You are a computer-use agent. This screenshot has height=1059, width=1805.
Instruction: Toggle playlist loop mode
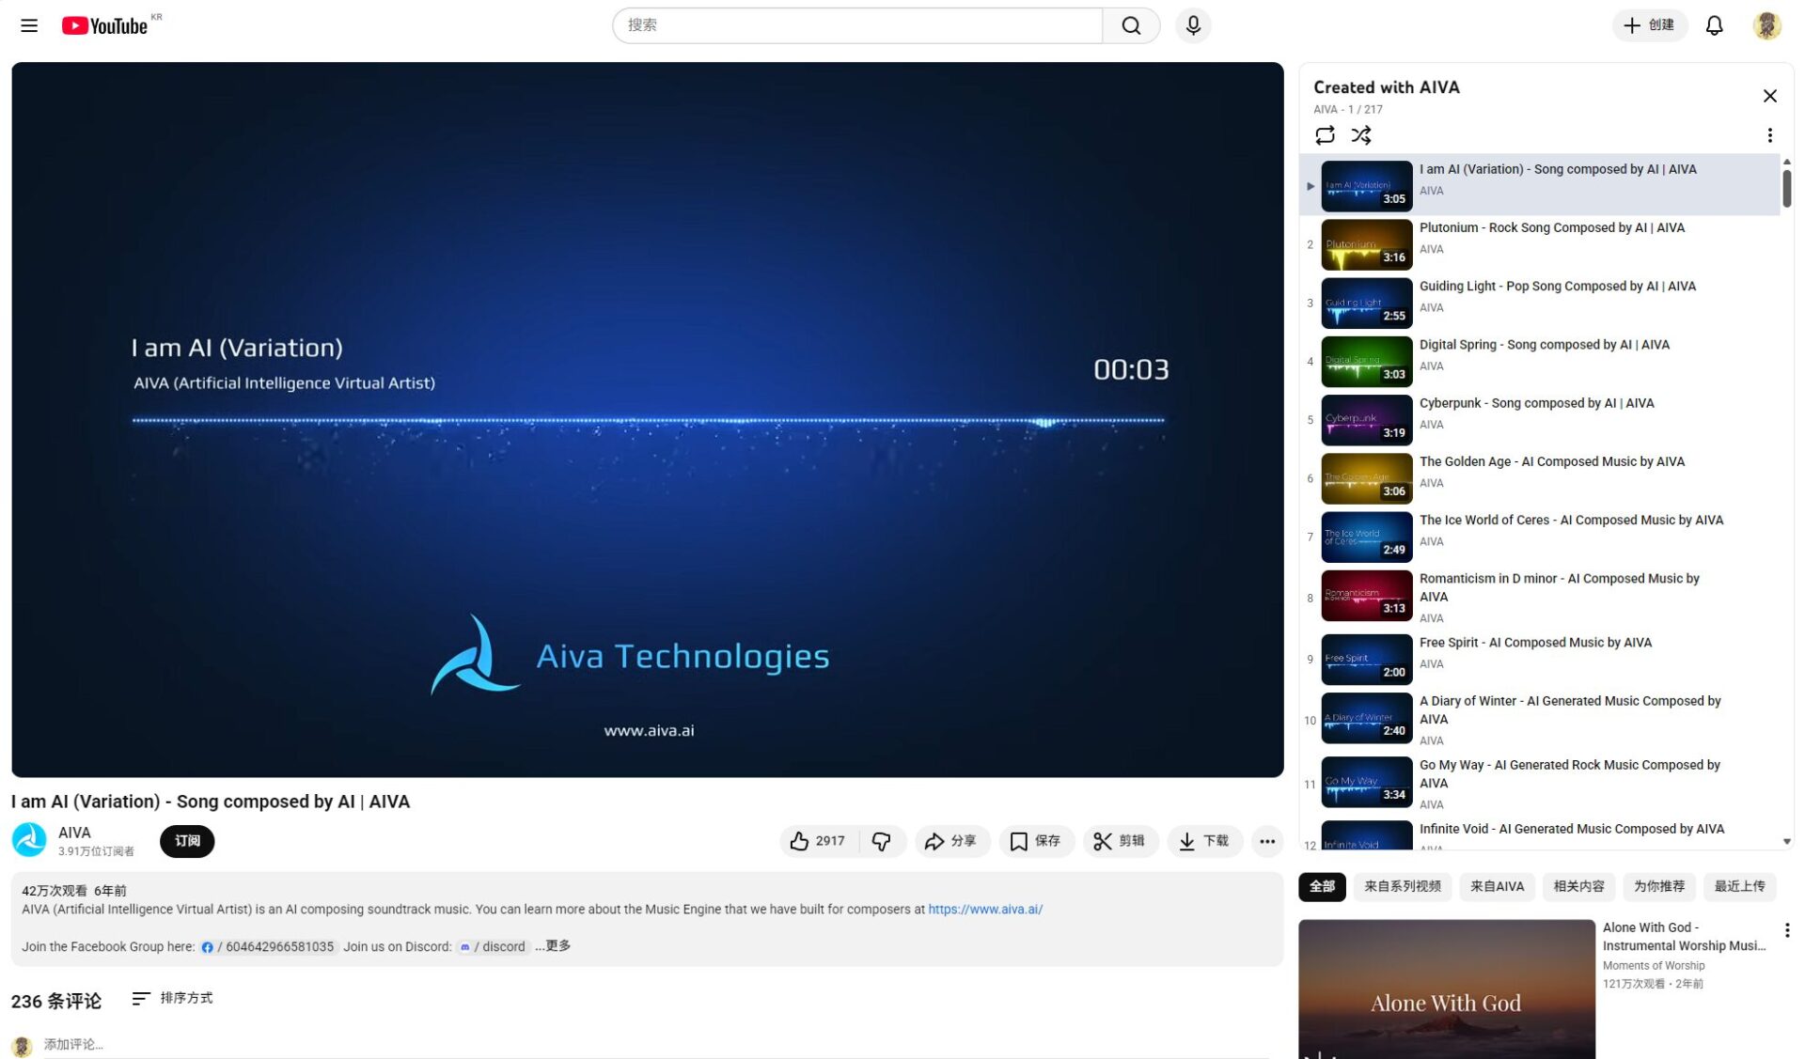pyautogui.click(x=1325, y=135)
